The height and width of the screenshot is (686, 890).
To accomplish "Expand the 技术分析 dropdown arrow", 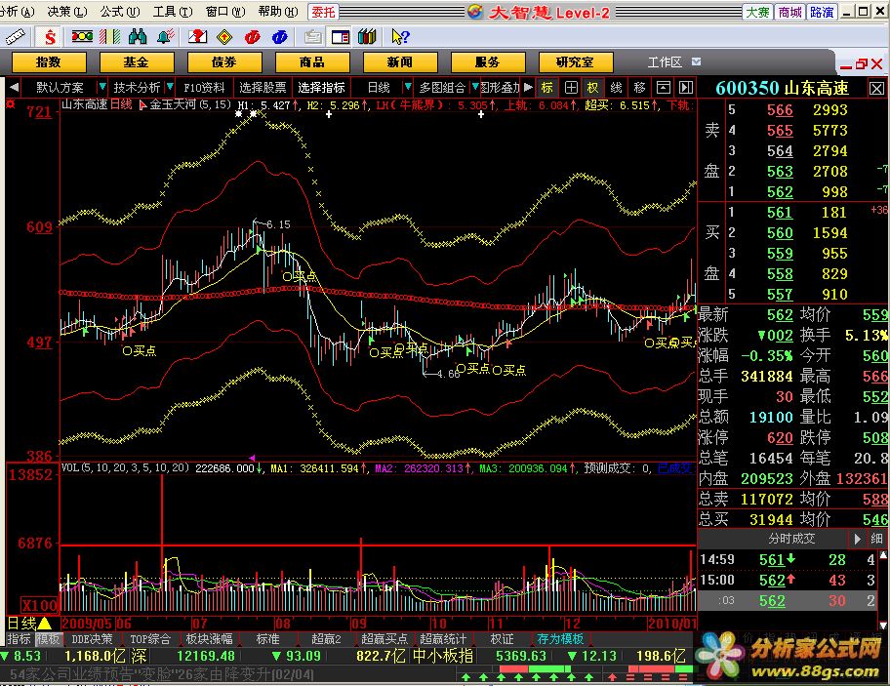I will click(169, 88).
